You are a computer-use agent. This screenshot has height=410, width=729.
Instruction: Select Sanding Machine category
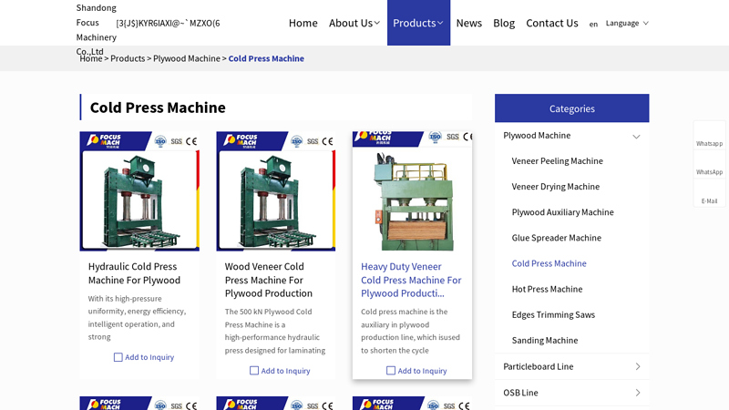(544, 340)
